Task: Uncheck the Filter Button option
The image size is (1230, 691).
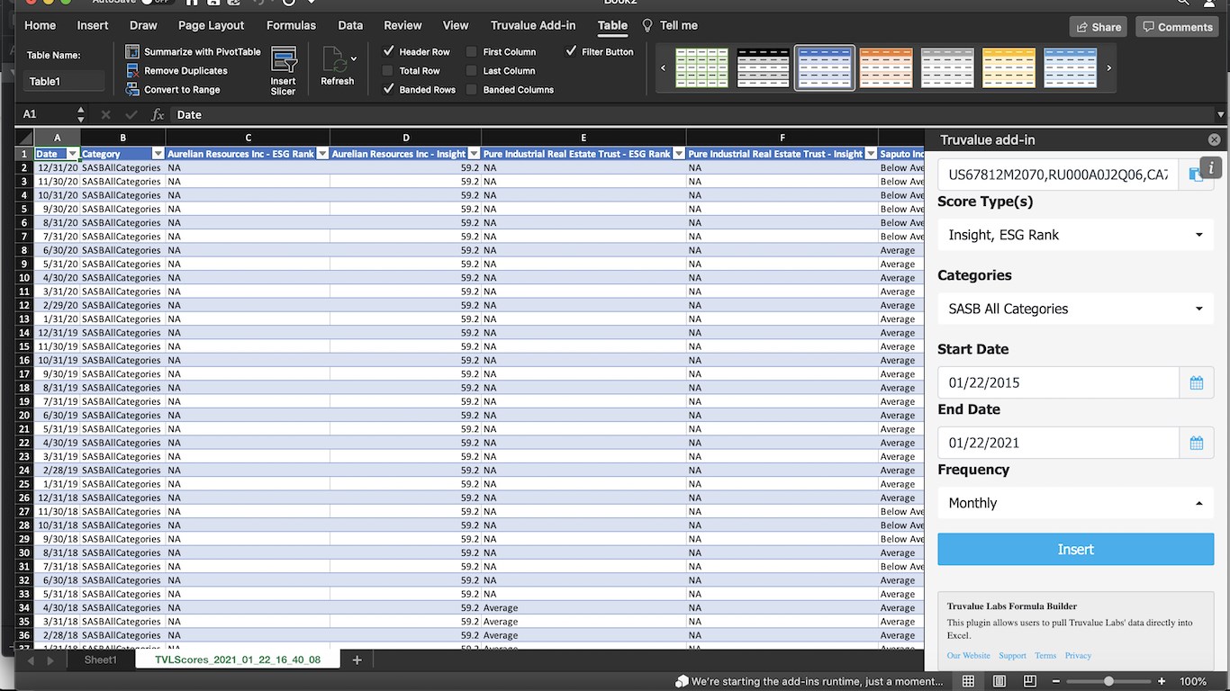Action: pos(571,52)
